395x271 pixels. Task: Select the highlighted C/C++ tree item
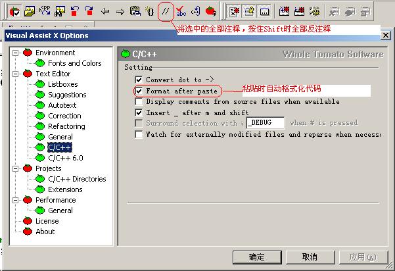60,147
